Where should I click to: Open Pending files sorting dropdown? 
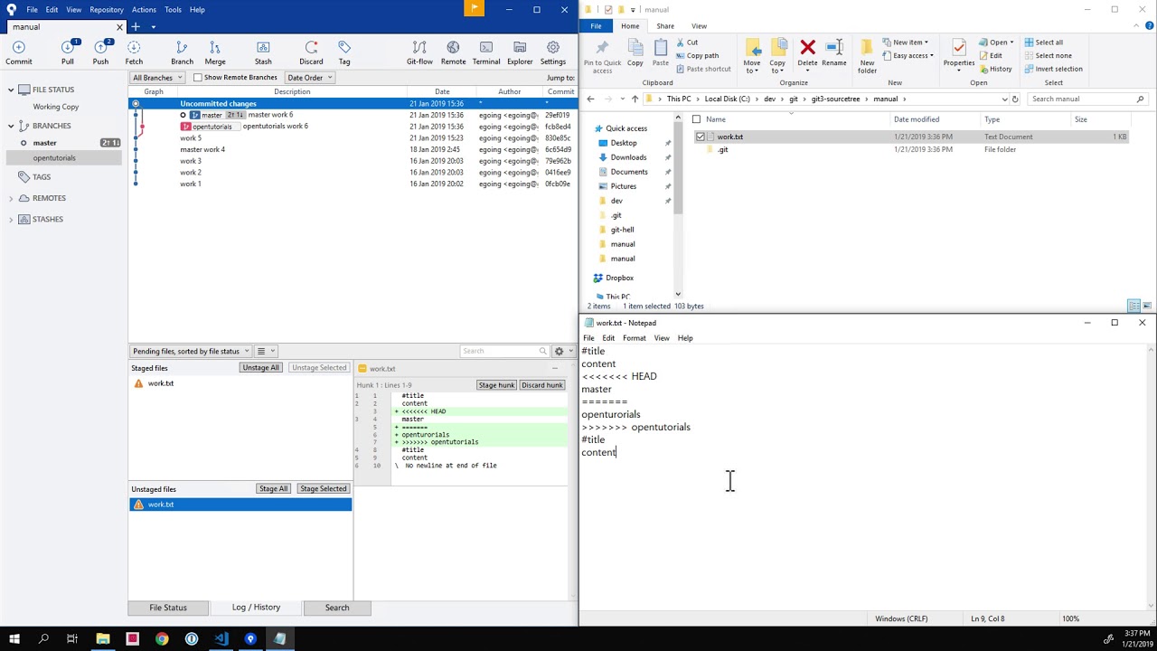[x=190, y=351]
